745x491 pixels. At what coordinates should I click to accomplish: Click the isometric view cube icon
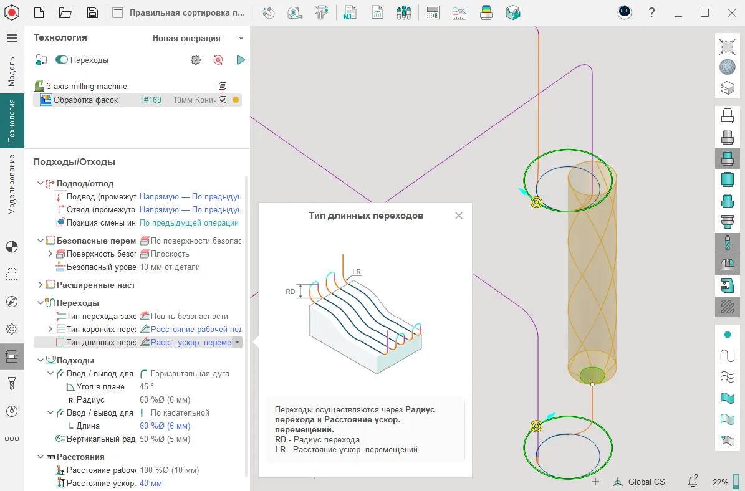(x=727, y=88)
